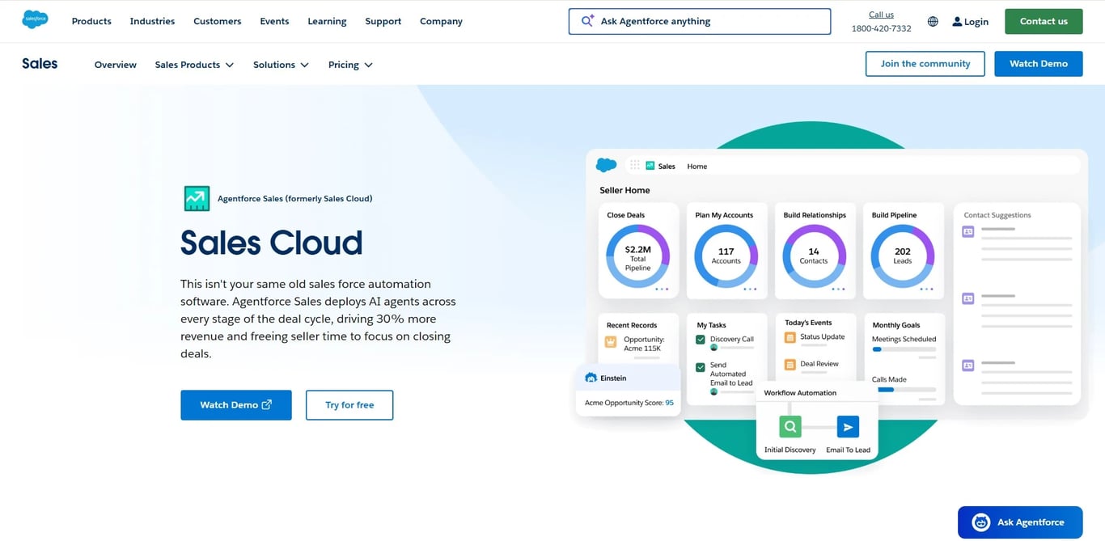Open the globe language selector

click(933, 22)
